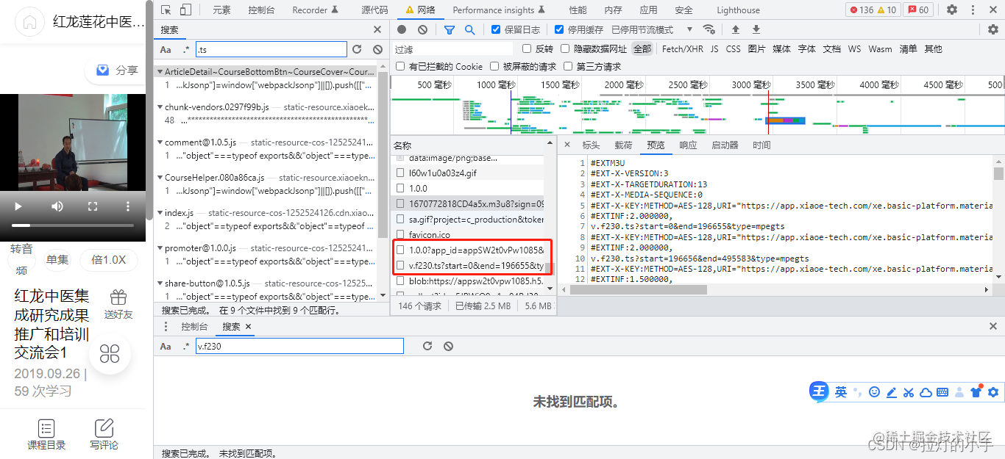
Task: Check the 隐藏数据网址 checkbox
Action: point(564,48)
